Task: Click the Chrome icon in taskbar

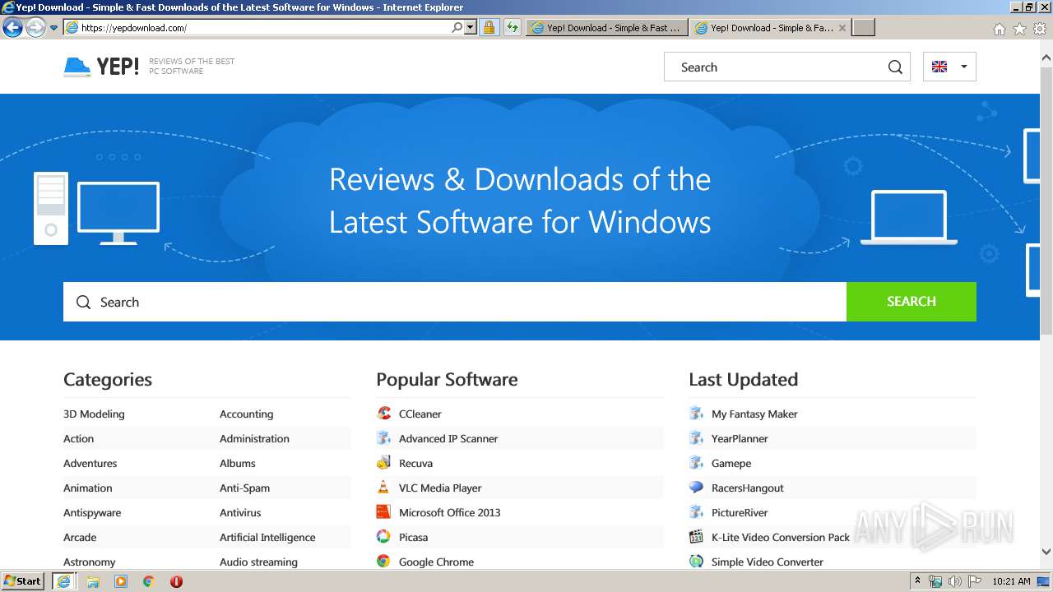Action: point(148,581)
